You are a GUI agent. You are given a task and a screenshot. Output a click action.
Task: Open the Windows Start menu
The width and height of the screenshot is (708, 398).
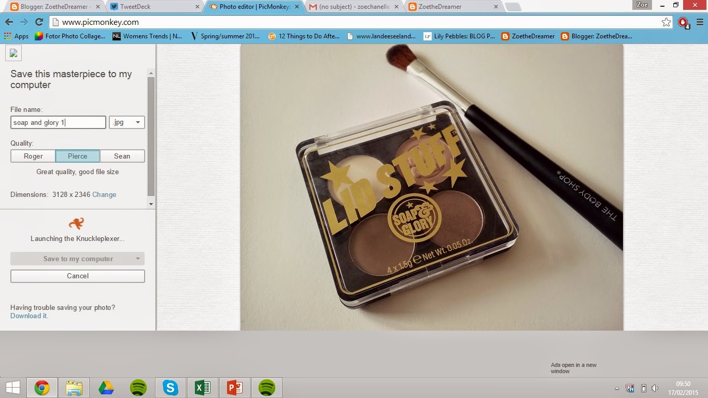click(13, 388)
